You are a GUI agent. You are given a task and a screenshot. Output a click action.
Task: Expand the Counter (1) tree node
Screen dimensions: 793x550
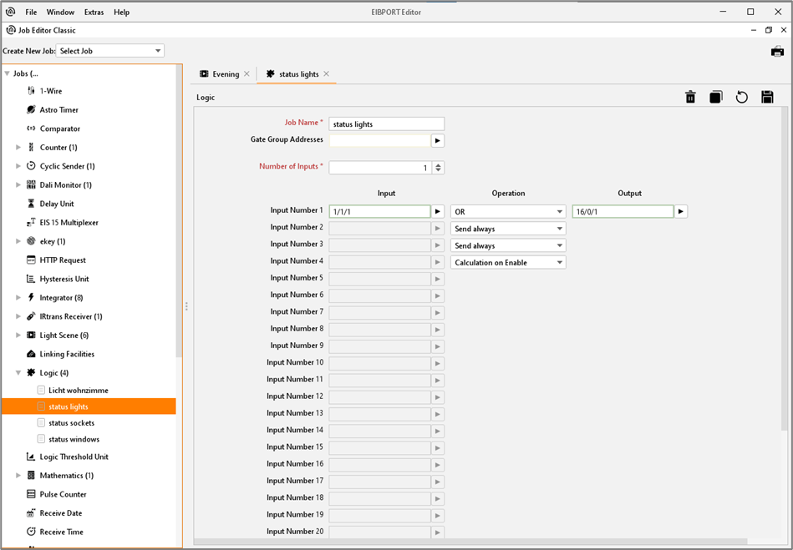[x=18, y=148]
